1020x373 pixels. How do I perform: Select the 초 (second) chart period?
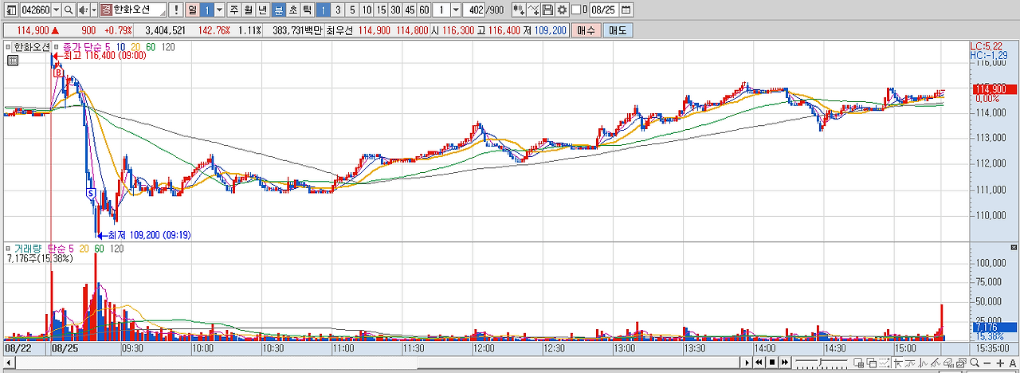[292, 10]
